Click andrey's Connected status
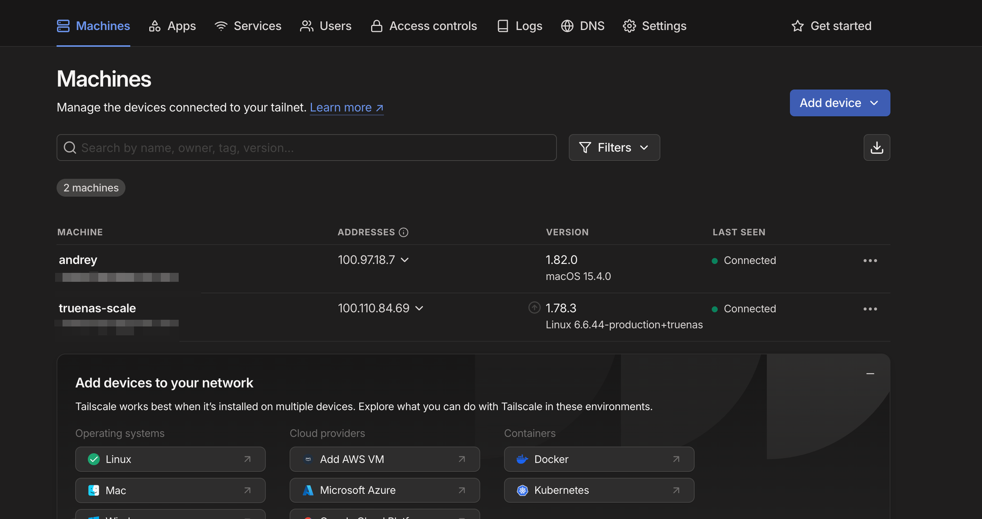Image resolution: width=982 pixels, height=519 pixels. tap(744, 260)
